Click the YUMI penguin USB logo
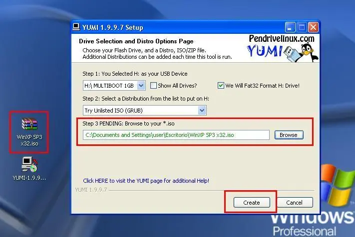 click(x=283, y=52)
